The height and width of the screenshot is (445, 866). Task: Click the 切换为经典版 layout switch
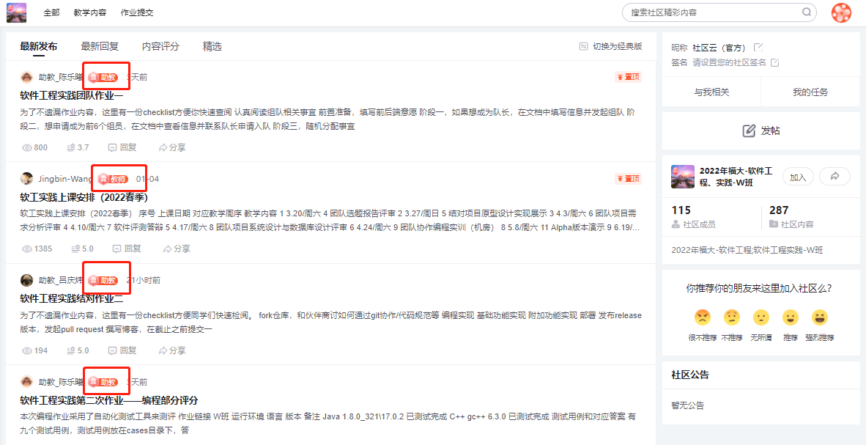[611, 46]
